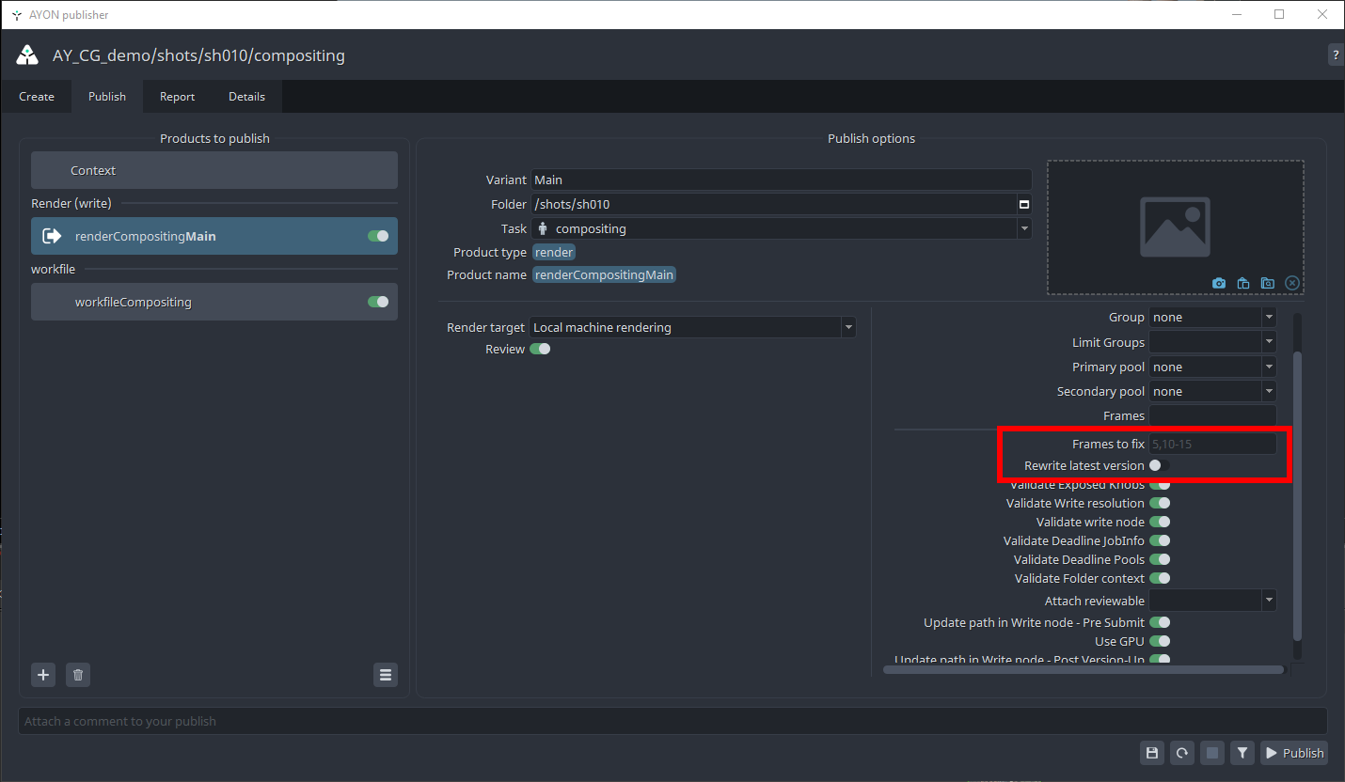Expand the Group dropdown
1345x782 pixels.
click(x=1213, y=317)
